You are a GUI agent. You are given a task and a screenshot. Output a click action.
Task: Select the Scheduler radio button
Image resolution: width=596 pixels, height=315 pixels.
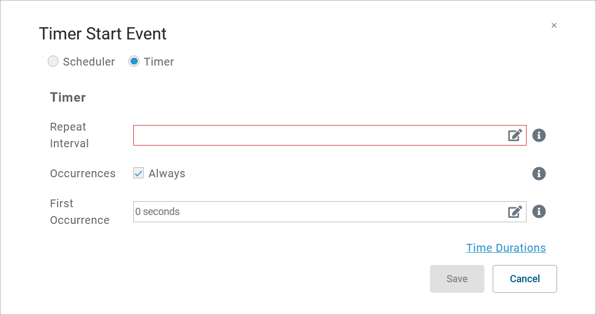(53, 62)
